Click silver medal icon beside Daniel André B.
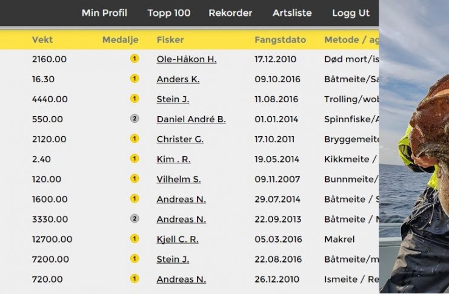Screen dimensions: 449x294 point(135,119)
